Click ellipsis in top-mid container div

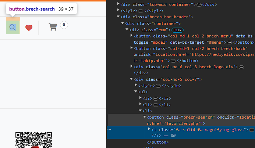coord(199,5)
